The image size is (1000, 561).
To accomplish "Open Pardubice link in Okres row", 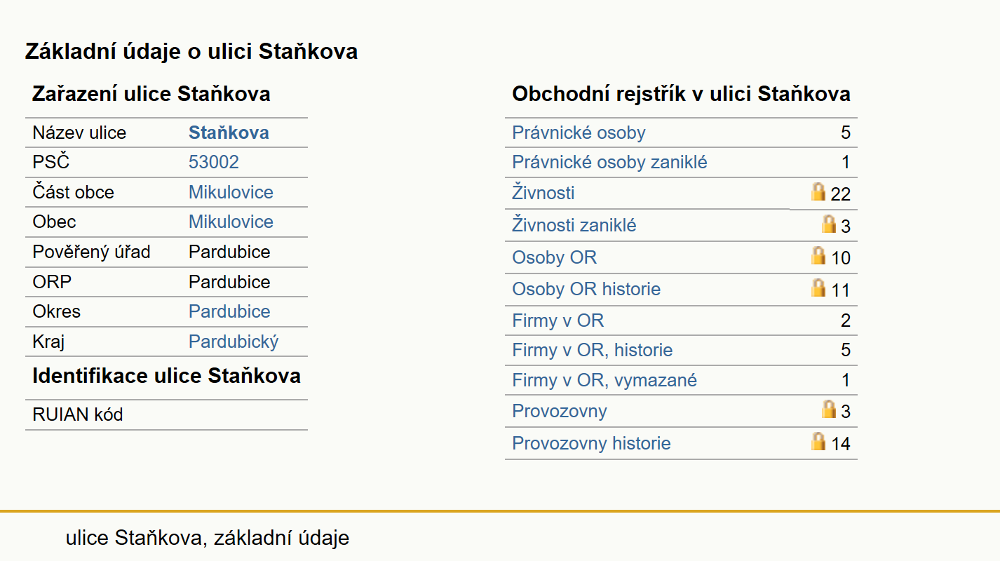I will click(229, 311).
